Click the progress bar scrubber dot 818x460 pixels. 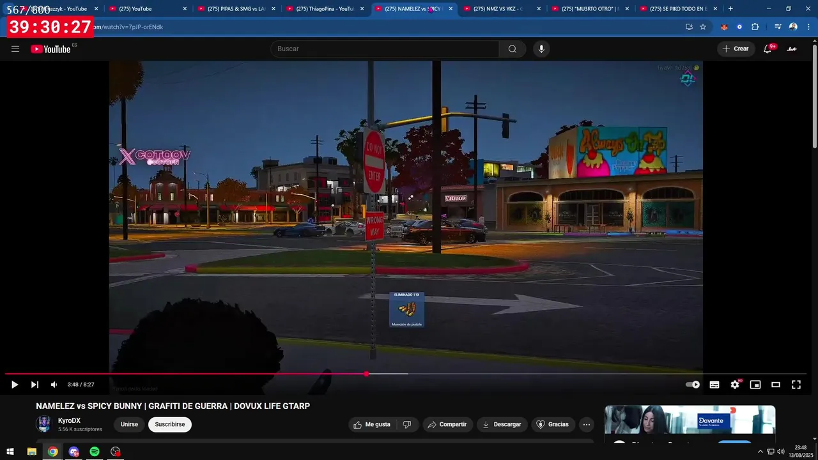(x=366, y=374)
